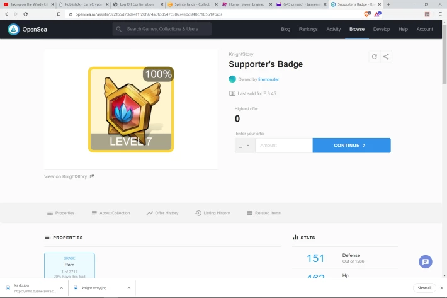Expand options for ks do.jpg download

[62, 288]
